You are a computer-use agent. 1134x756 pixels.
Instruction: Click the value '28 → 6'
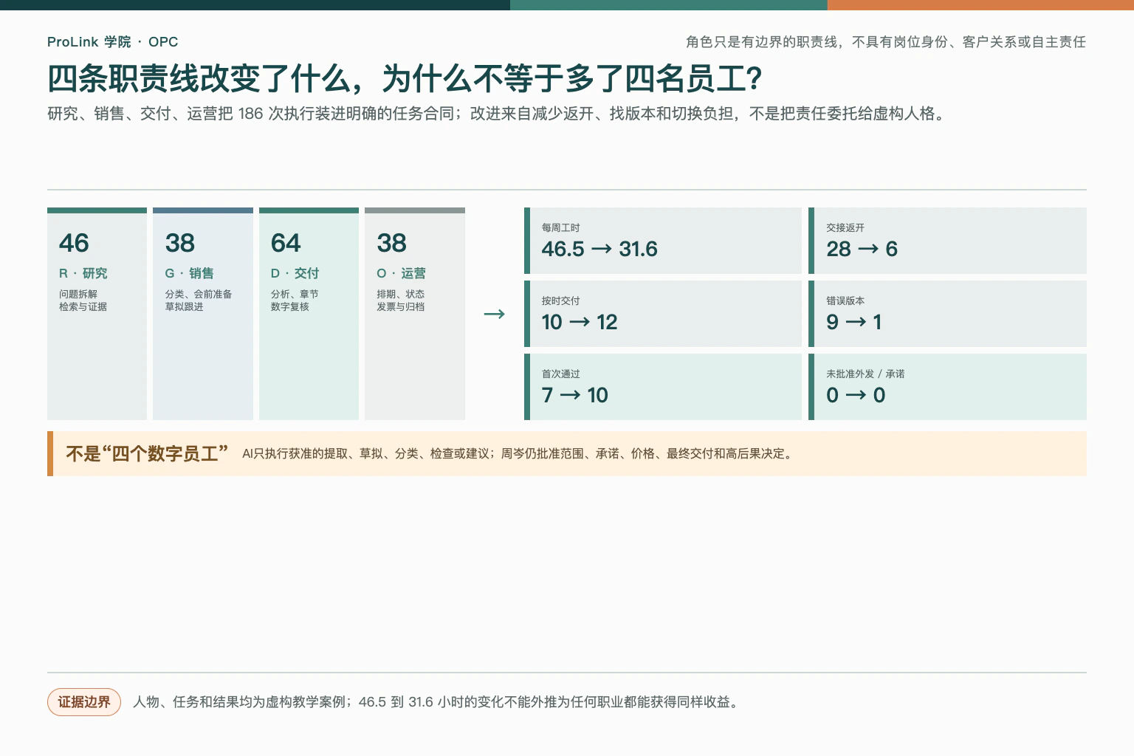coord(862,250)
